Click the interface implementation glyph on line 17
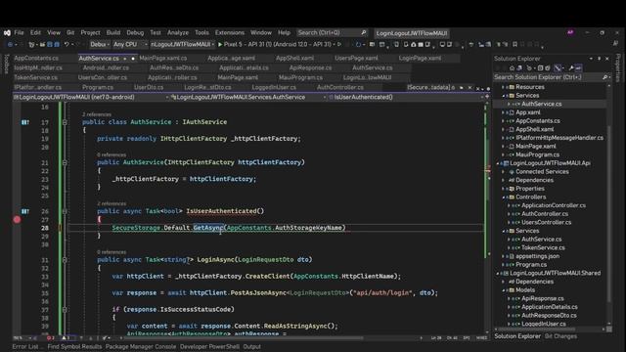Viewport: 626px width, 352px height. pos(25,122)
